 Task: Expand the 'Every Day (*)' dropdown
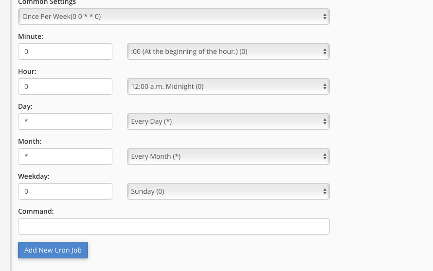[x=228, y=121]
